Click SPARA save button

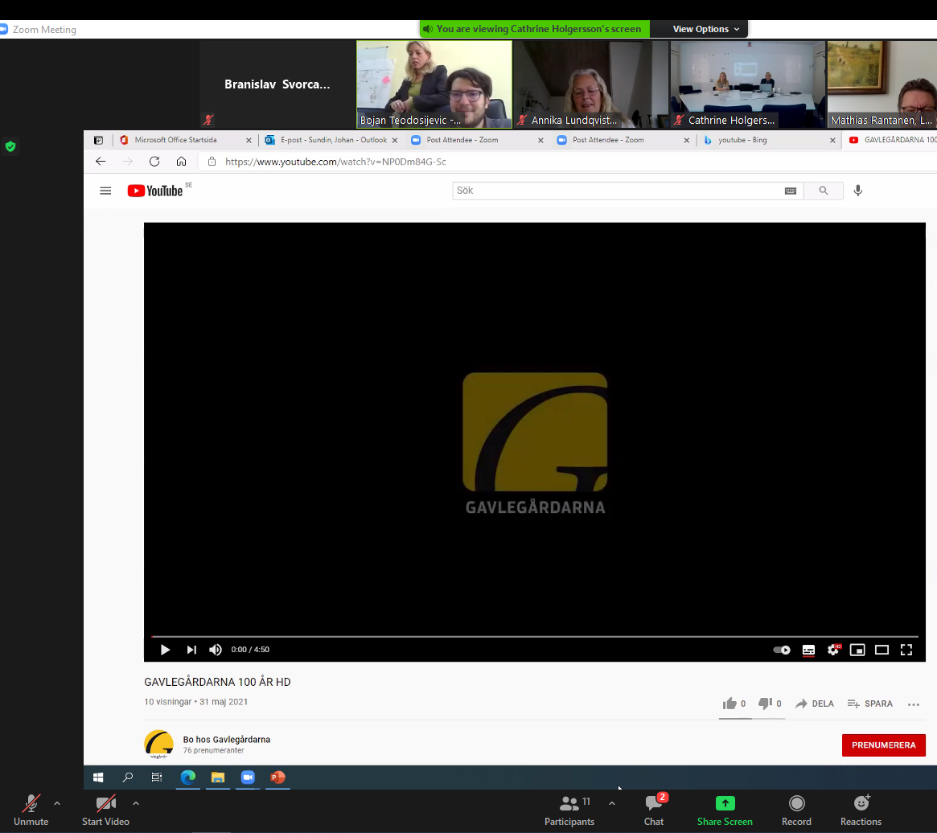[x=870, y=704]
